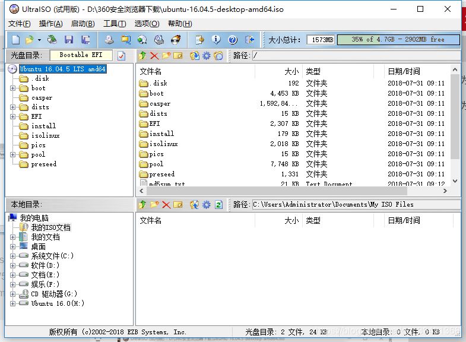Open the 操作(A) menu
Image resolution: width=466 pixels, height=342 pixels.
[x=51, y=24]
